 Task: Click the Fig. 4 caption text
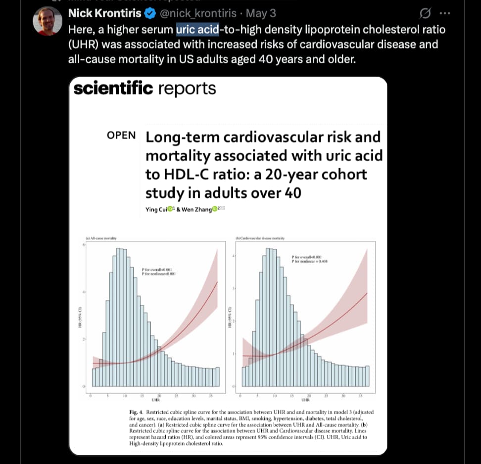click(x=251, y=427)
